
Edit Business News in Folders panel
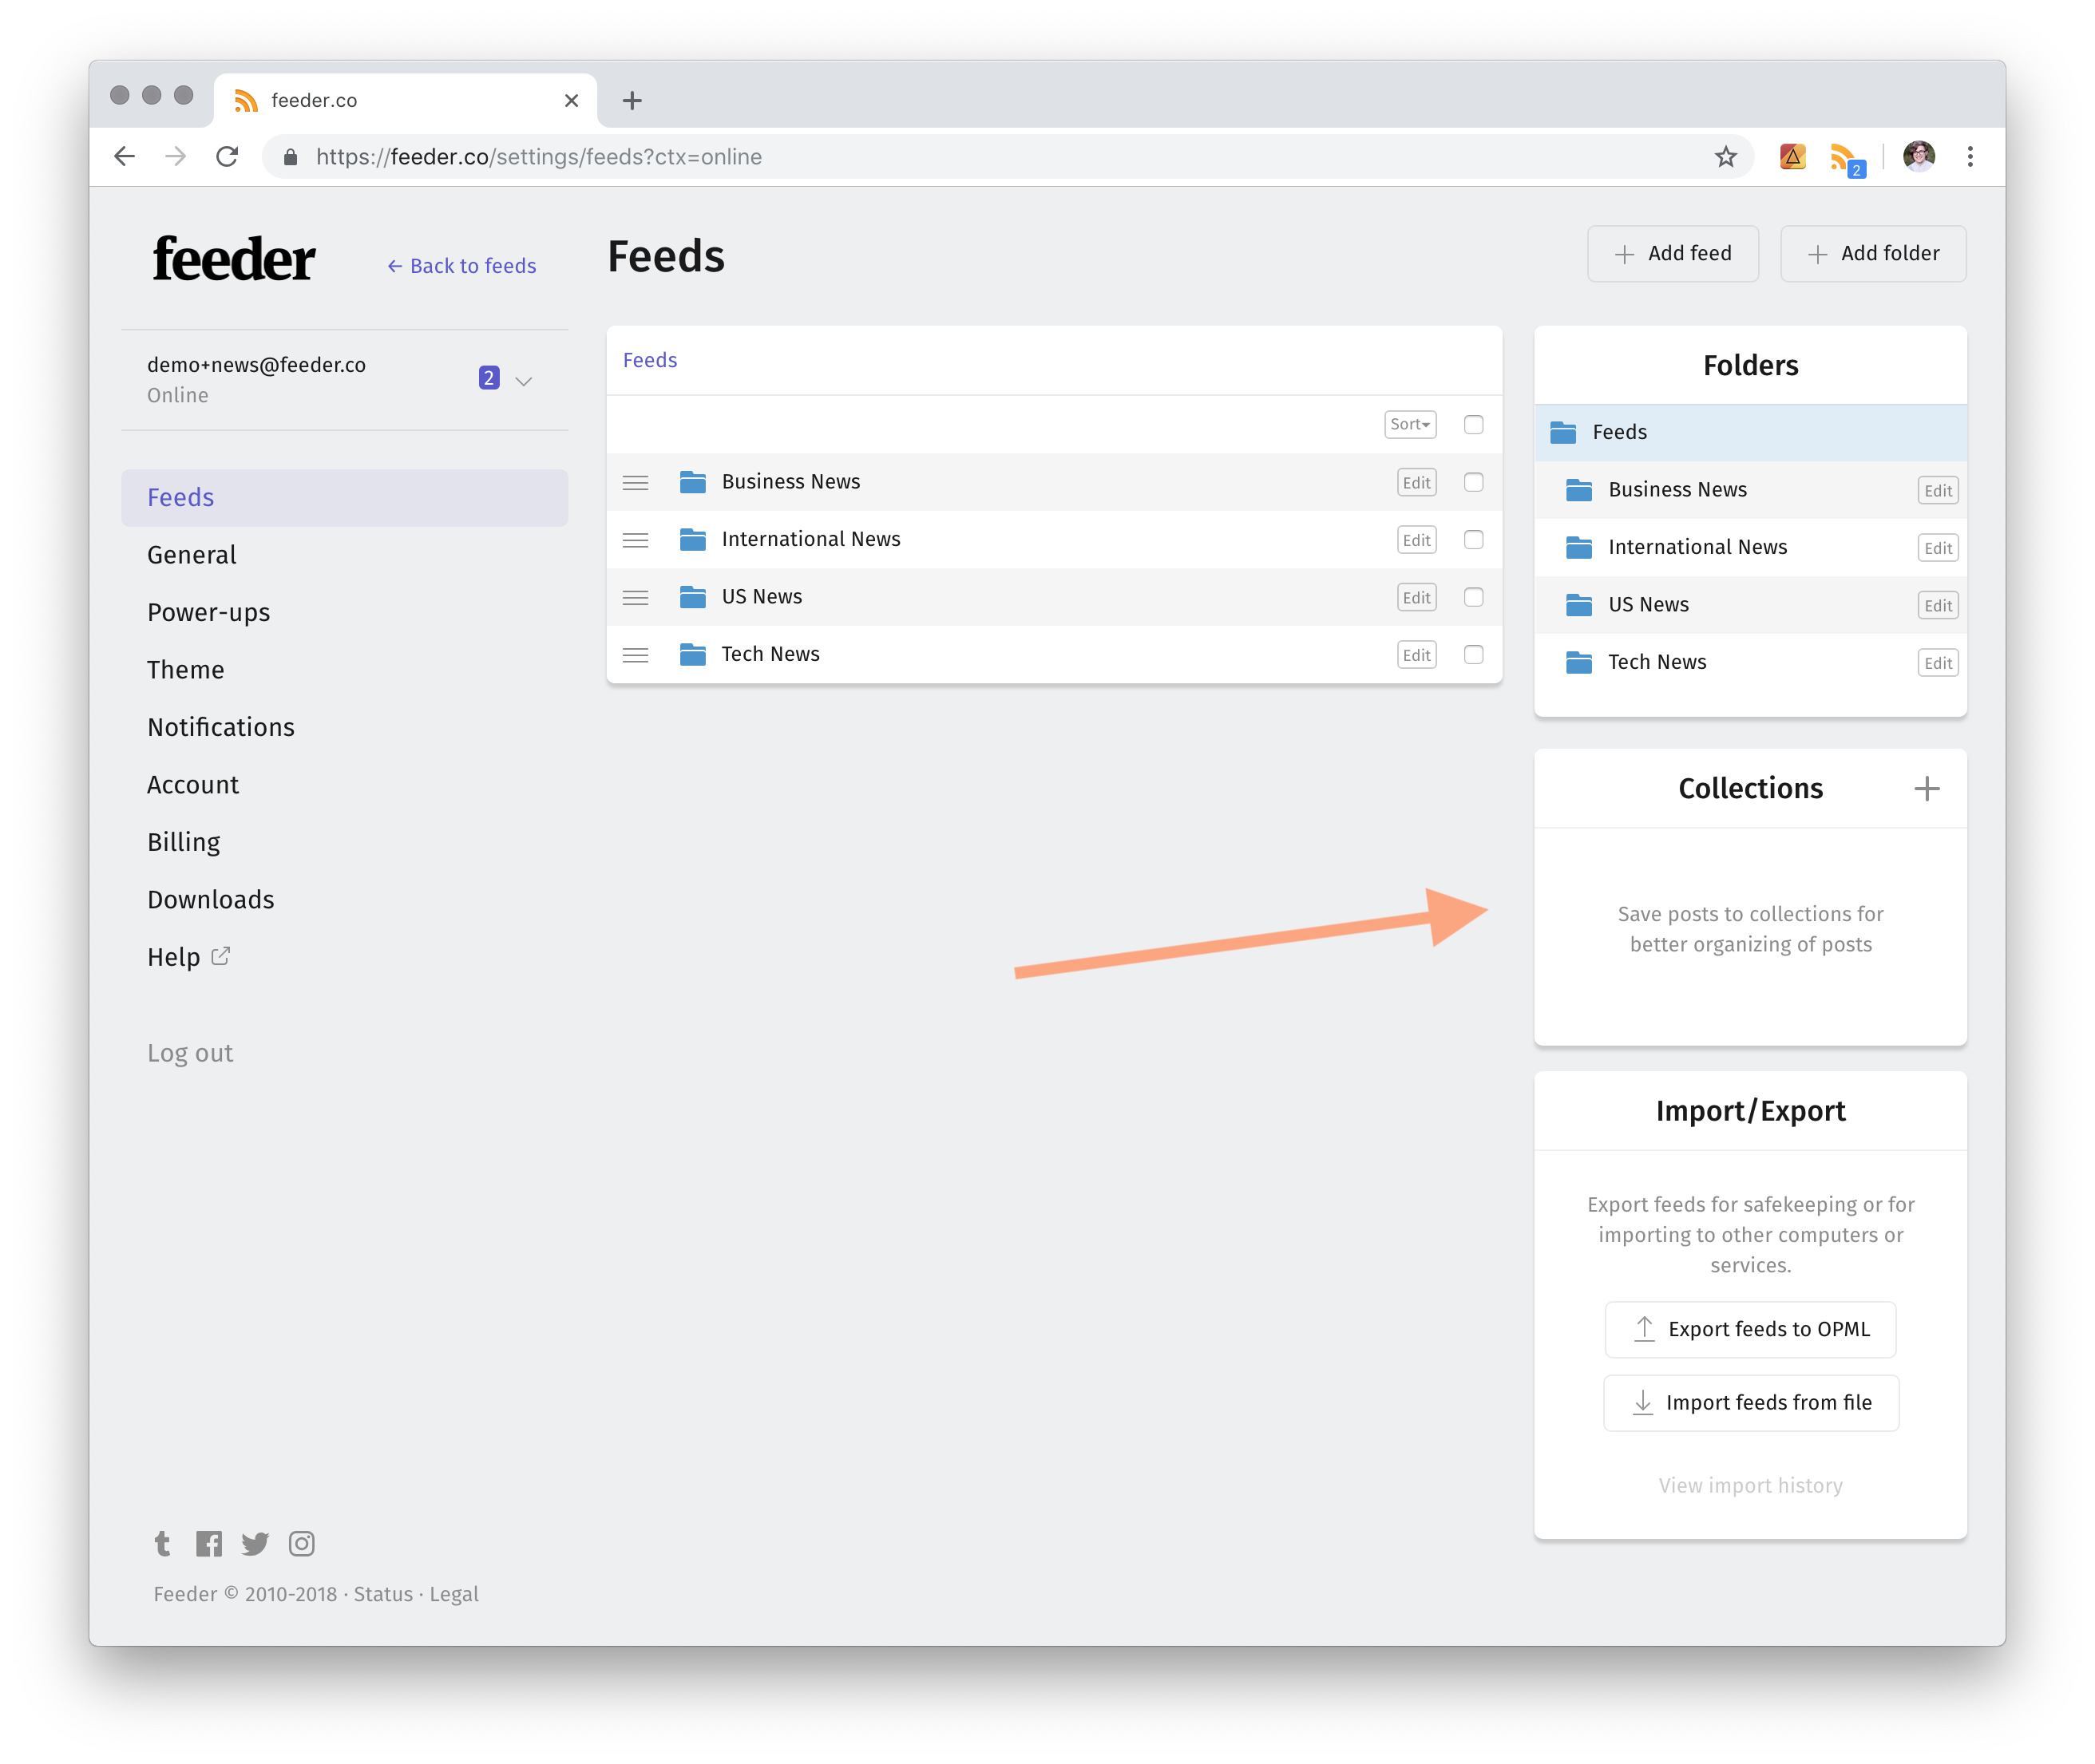point(1937,491)
